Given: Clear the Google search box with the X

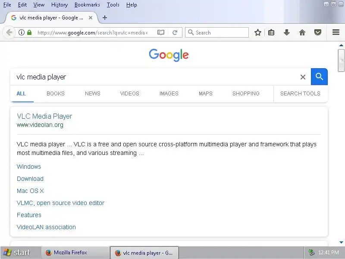Looking at the screenshot, I should click(x=303, y=77).
